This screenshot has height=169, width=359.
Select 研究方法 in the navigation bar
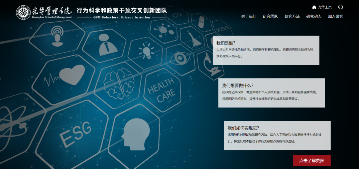[x=292, y=16]
